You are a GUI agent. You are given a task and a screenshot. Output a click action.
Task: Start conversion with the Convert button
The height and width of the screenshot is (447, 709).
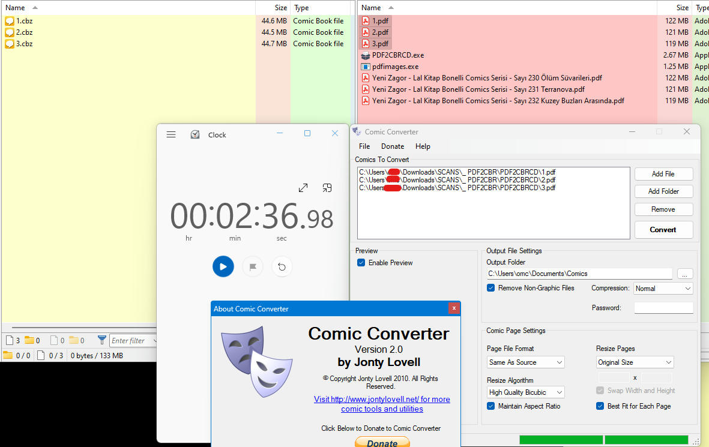tap(663, 230)
